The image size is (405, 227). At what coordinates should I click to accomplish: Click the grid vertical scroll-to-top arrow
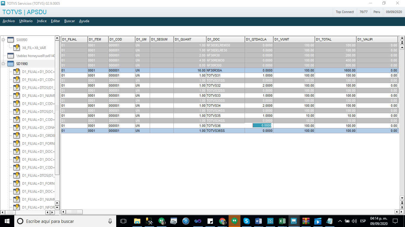tap(402, 38)
